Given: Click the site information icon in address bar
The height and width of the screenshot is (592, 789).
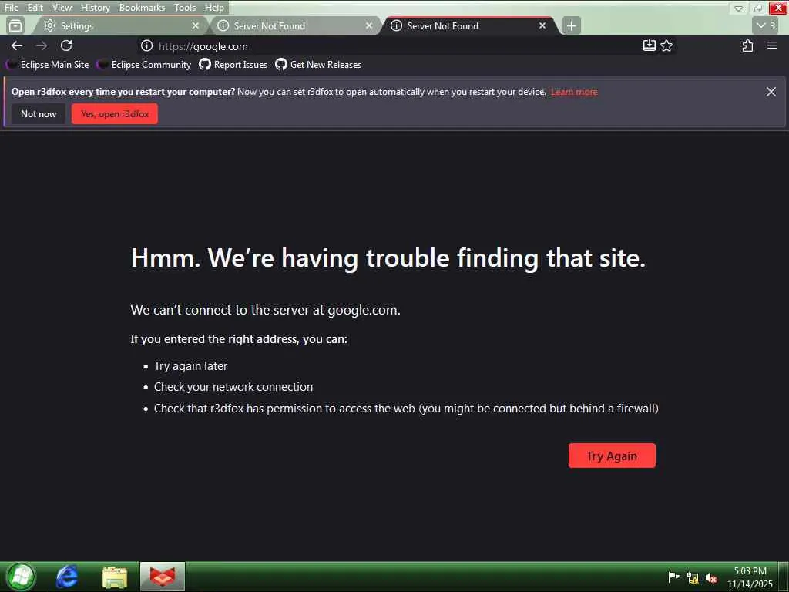Looking at the screenshot, I should pos(146,45).
